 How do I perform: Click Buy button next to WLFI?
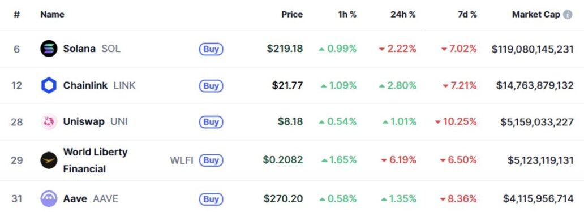pyautogui.click(x=211, y=160)
